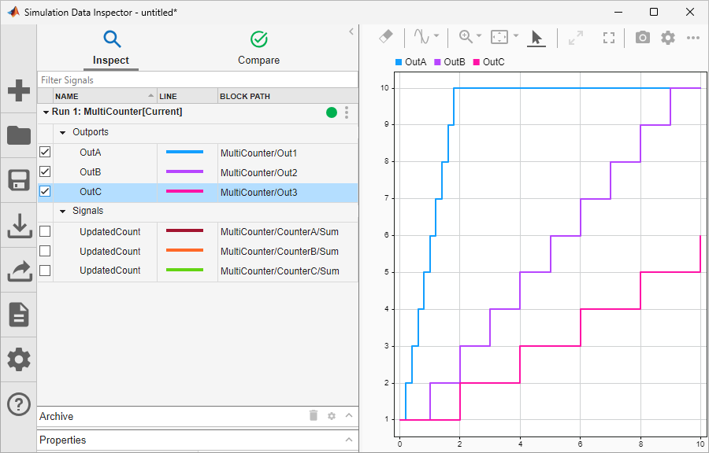Image resolution: width=709 pixels, height=453 pixels.
Task: Create a report using the document icon
Action: (x=18, y=315)
